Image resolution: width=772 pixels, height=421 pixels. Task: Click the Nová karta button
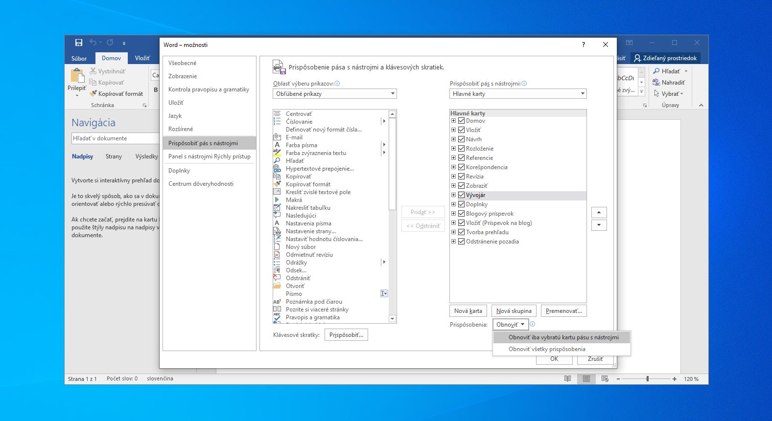pos(468,311)
